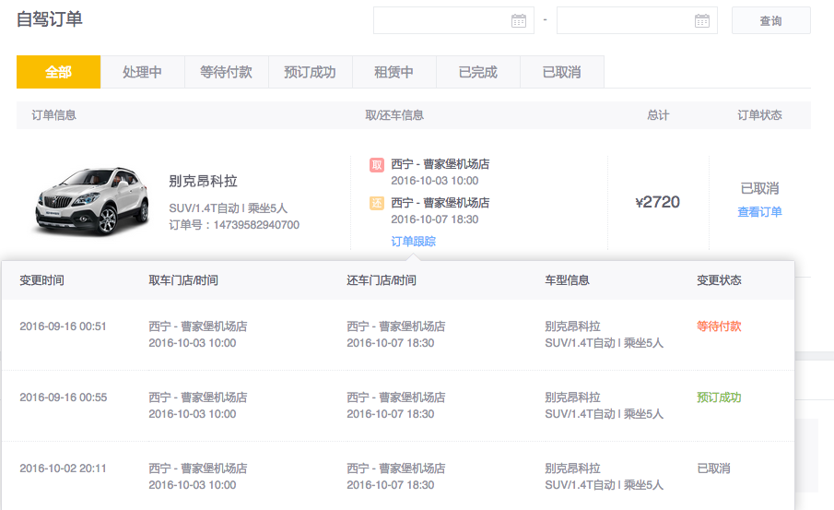834x510 pixels.
Task: View the 已完成 orders tab
Action: [477, 72]
